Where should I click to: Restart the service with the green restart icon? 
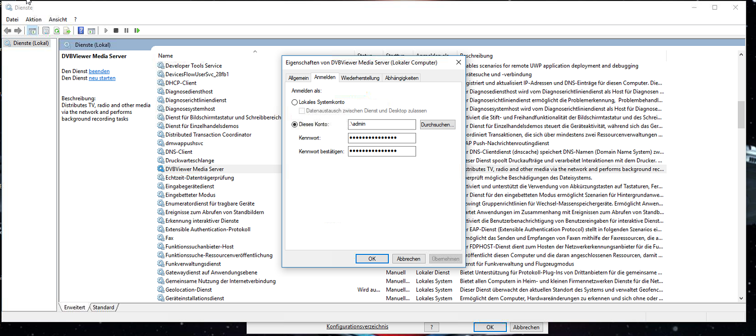[137, 31]
